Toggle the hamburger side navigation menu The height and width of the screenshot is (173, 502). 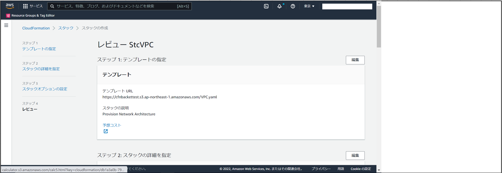click(x=6, y=25)
